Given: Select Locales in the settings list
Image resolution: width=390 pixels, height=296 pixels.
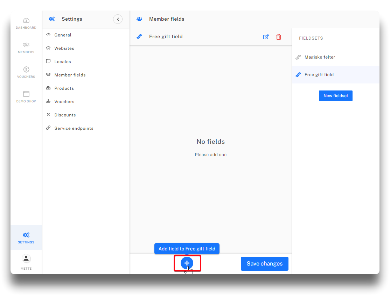Looking at the screenshot, I should tap(63, 62).
